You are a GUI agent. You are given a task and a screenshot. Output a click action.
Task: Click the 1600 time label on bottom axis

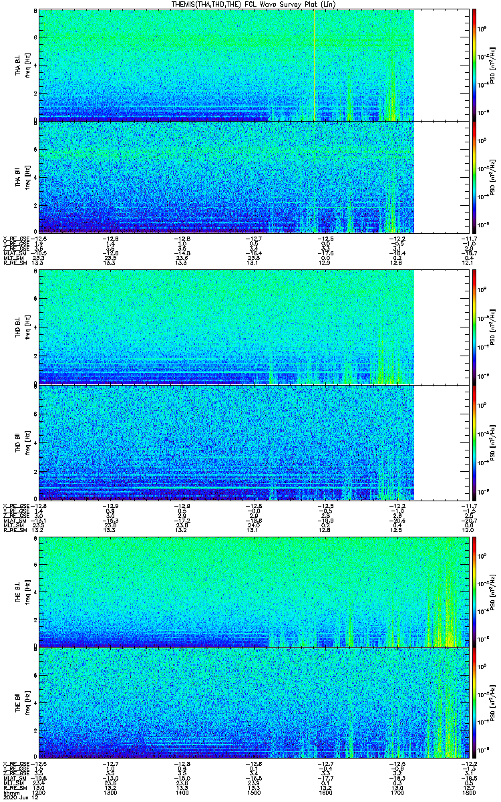click(325, 793)
